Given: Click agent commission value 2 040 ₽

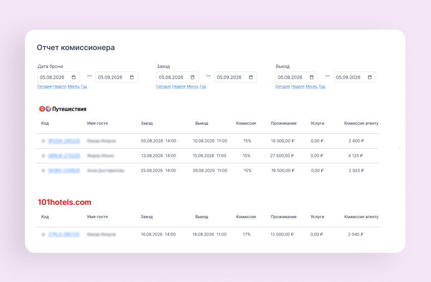Looking at the screenshot, I should click(x=356, y=234).
